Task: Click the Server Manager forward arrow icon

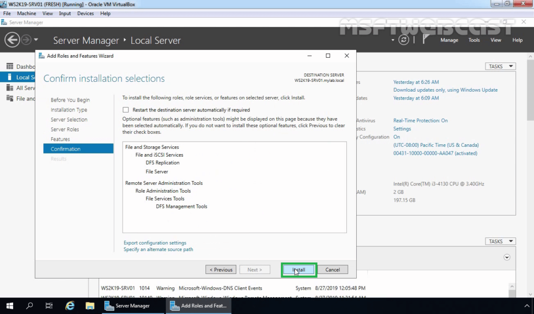Action: 26,40
